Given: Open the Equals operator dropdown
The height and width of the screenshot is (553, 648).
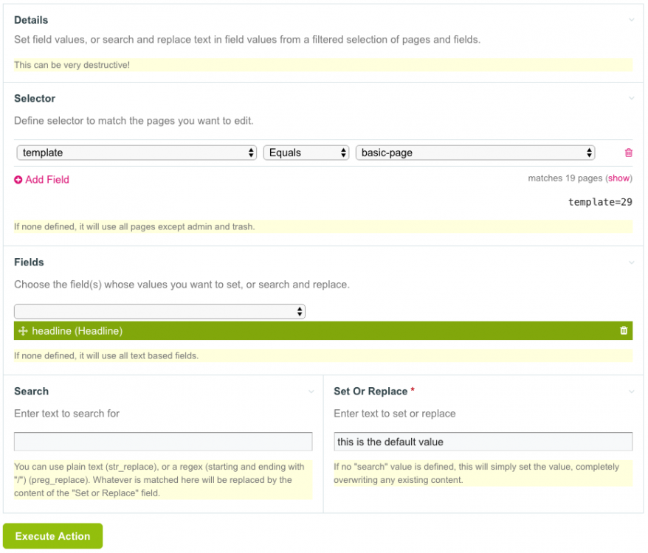Looking at the screenshot, I should (306, 153).
